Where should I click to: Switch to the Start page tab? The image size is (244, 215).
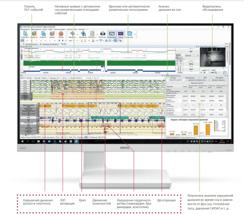30,44
